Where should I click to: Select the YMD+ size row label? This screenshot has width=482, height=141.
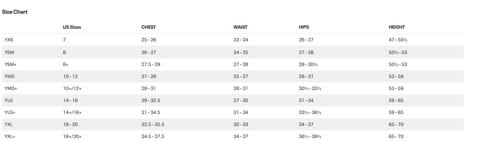(x=11, y=88)
